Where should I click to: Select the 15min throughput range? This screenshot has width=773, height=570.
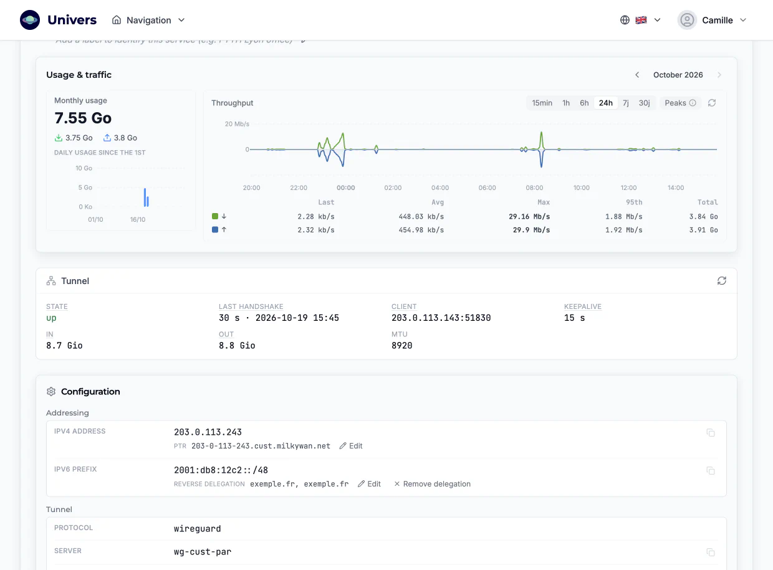pyautogui.click(x=542, y=103)
